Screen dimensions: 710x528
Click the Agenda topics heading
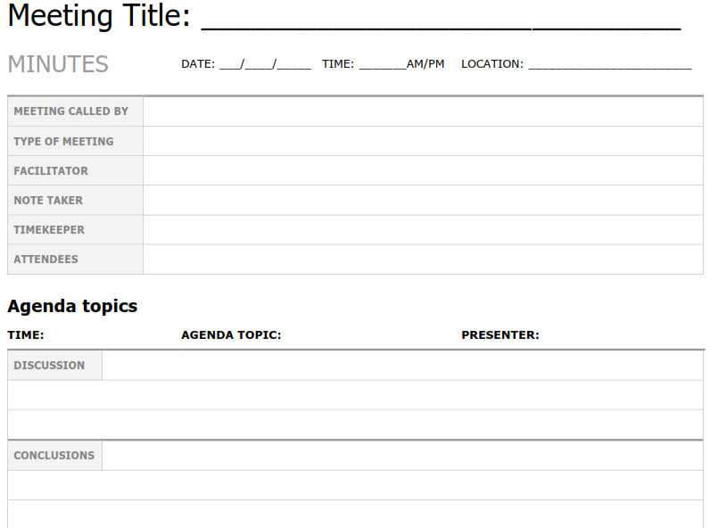point(72,306)
